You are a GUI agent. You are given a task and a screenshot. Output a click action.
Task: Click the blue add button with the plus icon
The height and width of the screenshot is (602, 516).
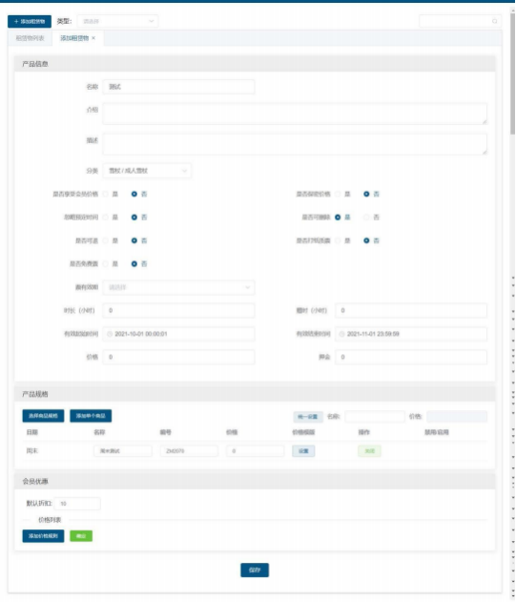[30, 22]
